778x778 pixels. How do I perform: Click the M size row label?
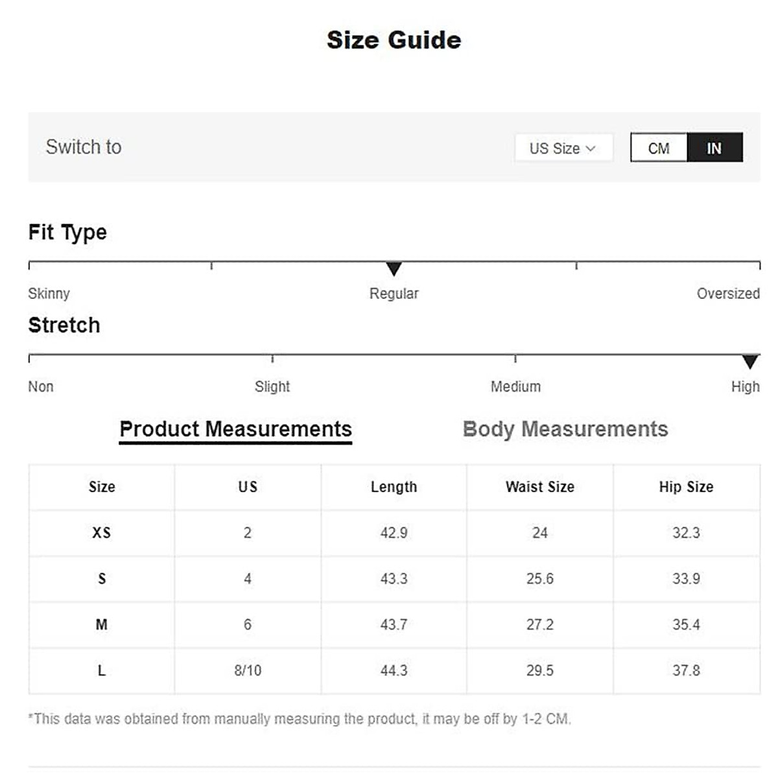pyautogui.click(x=102, y=625)
